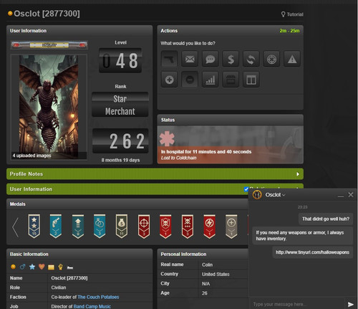Click the gold trophy icon
This screenshot has height=309, width=358.
[x=60, y=267]
